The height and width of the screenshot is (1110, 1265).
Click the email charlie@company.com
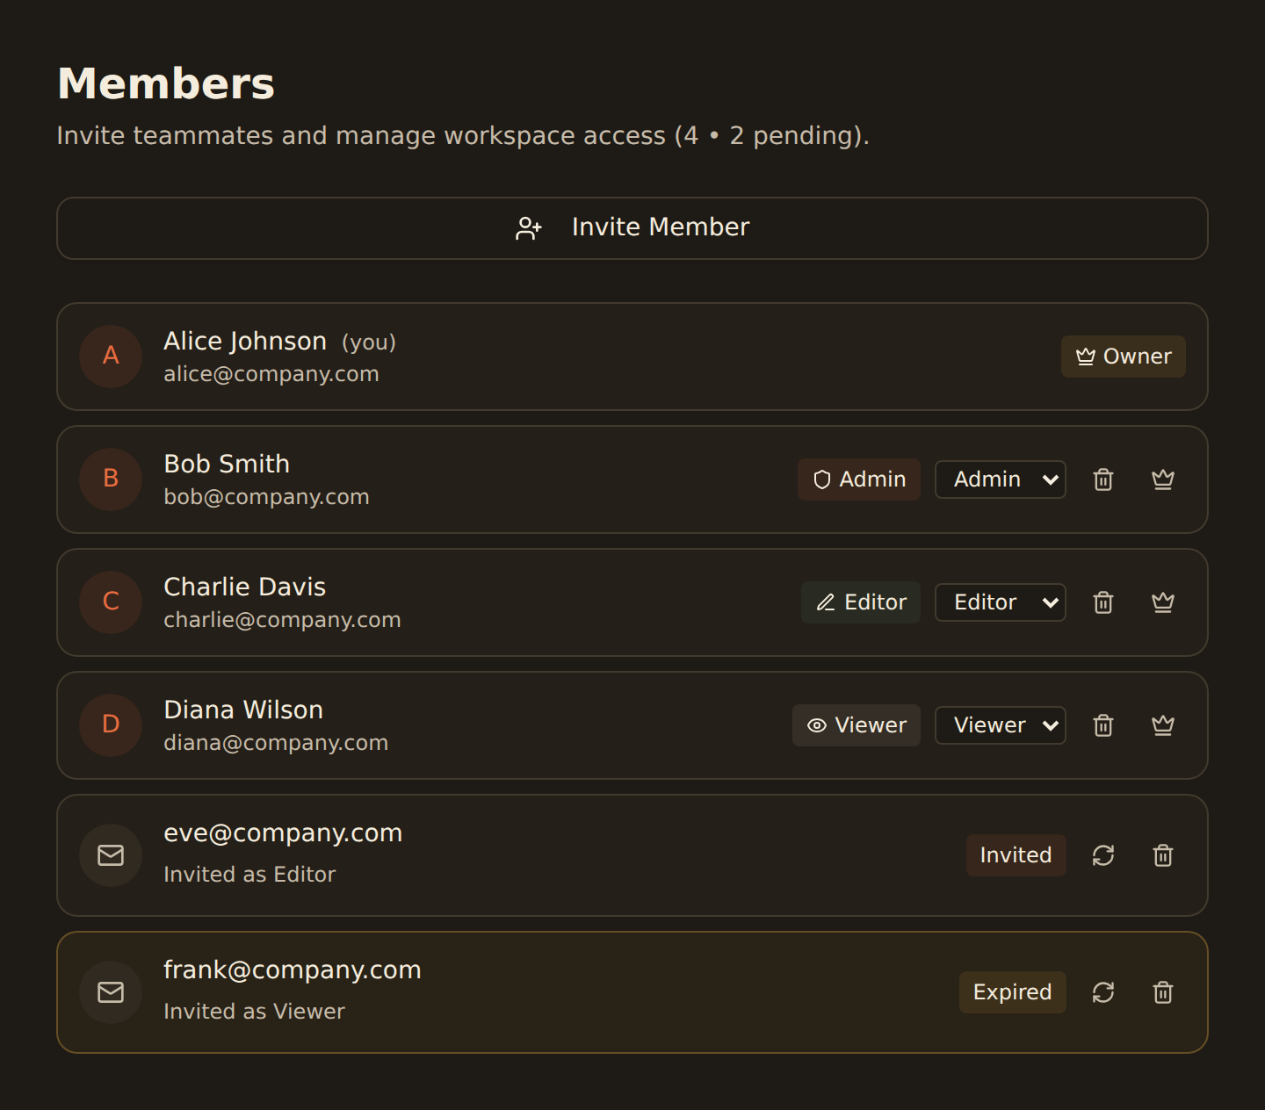tap(282, 620)
